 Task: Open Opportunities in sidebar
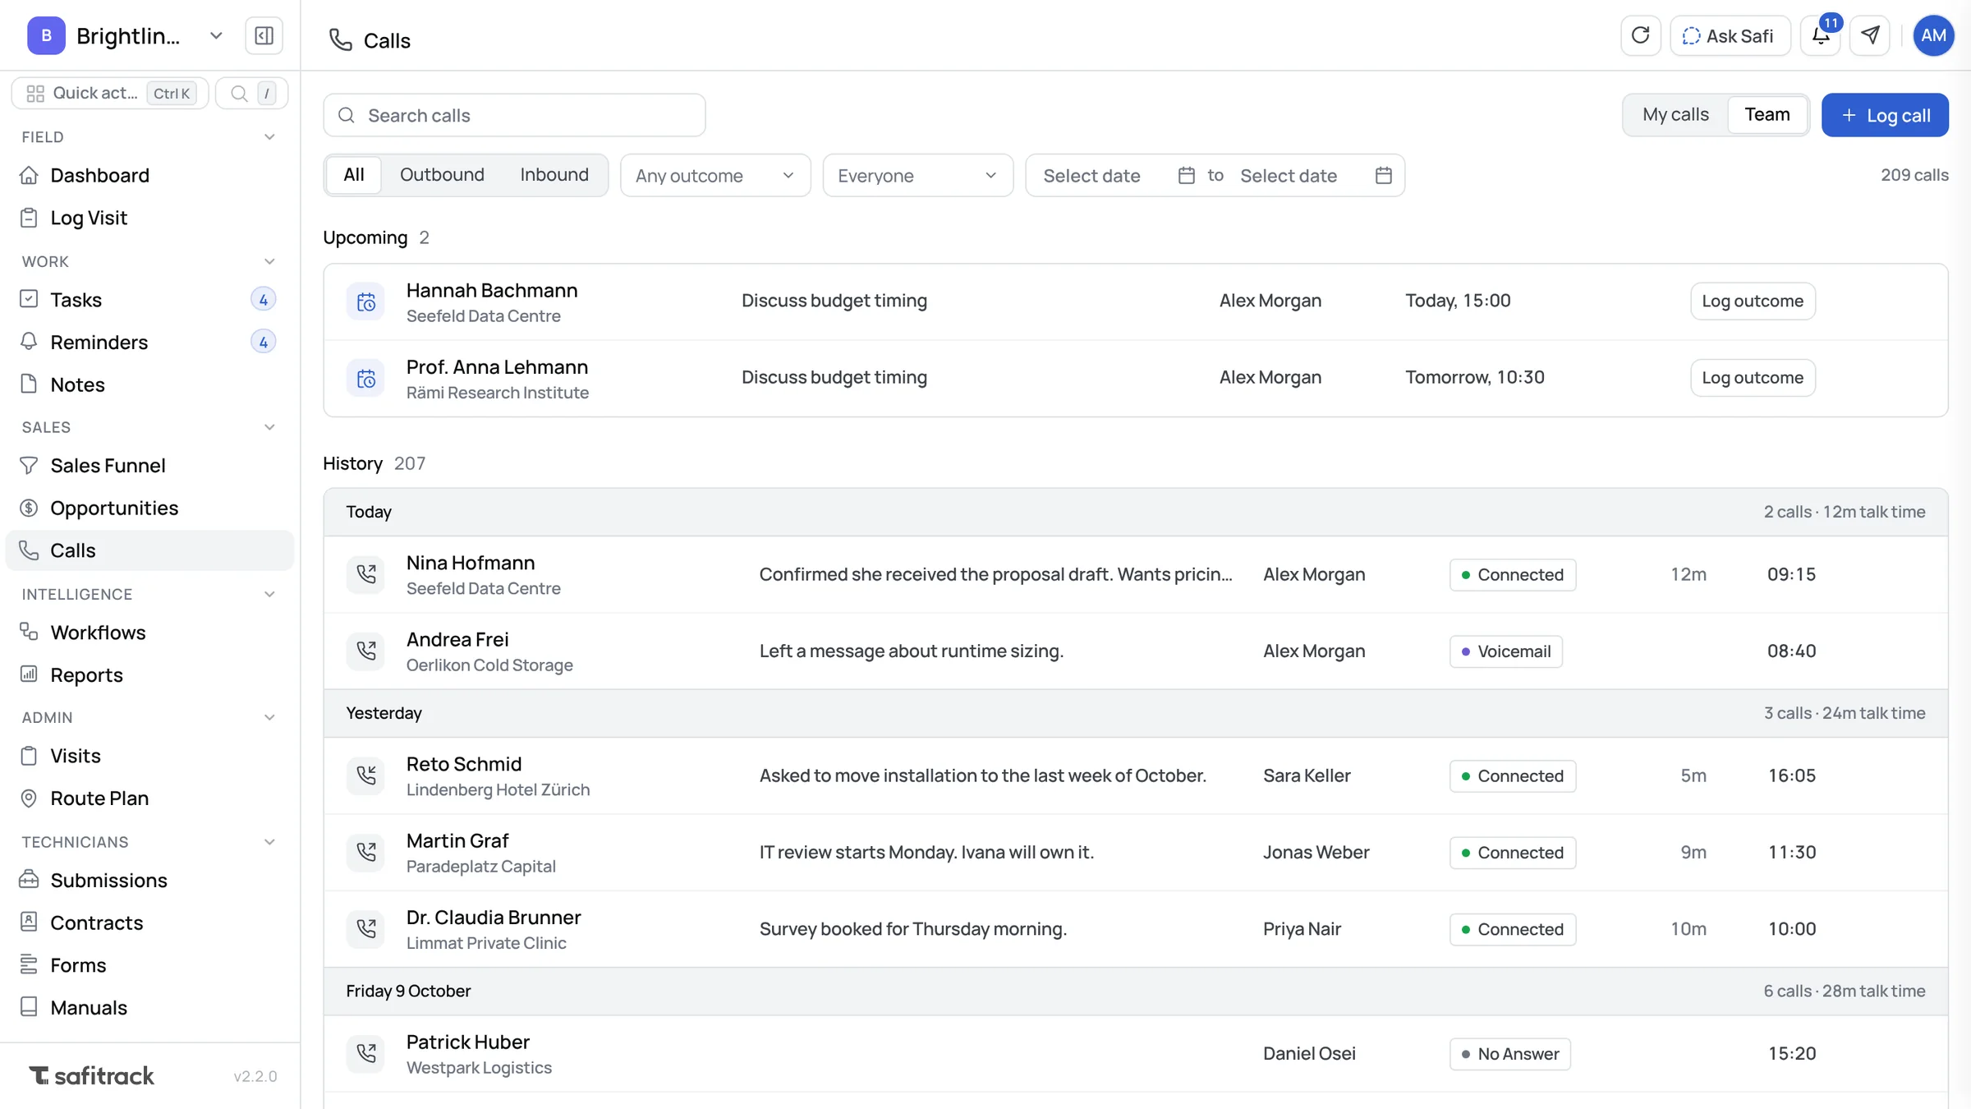tap(149, 508)
